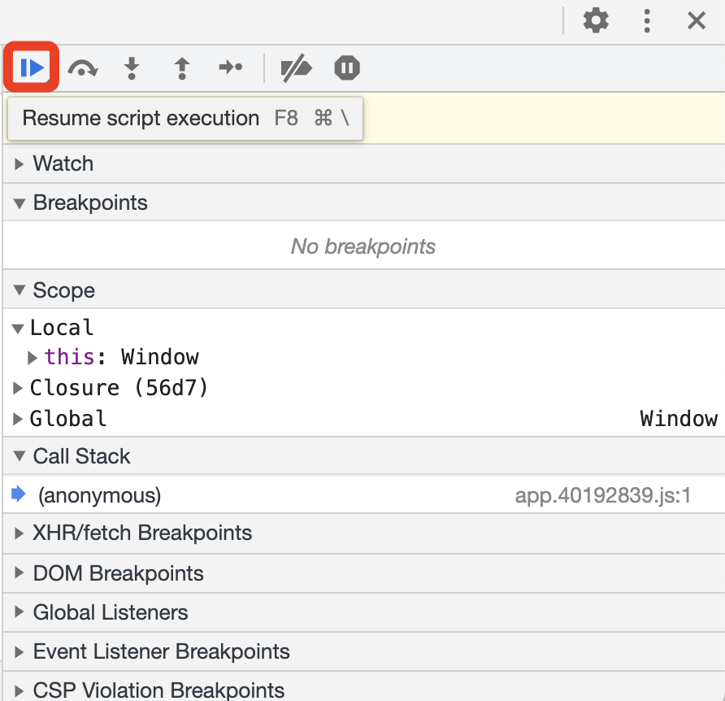The height and width of the screenshot is (701, 725).
Task: Open the three-dot customize menu
Action: tap(647, 21)
